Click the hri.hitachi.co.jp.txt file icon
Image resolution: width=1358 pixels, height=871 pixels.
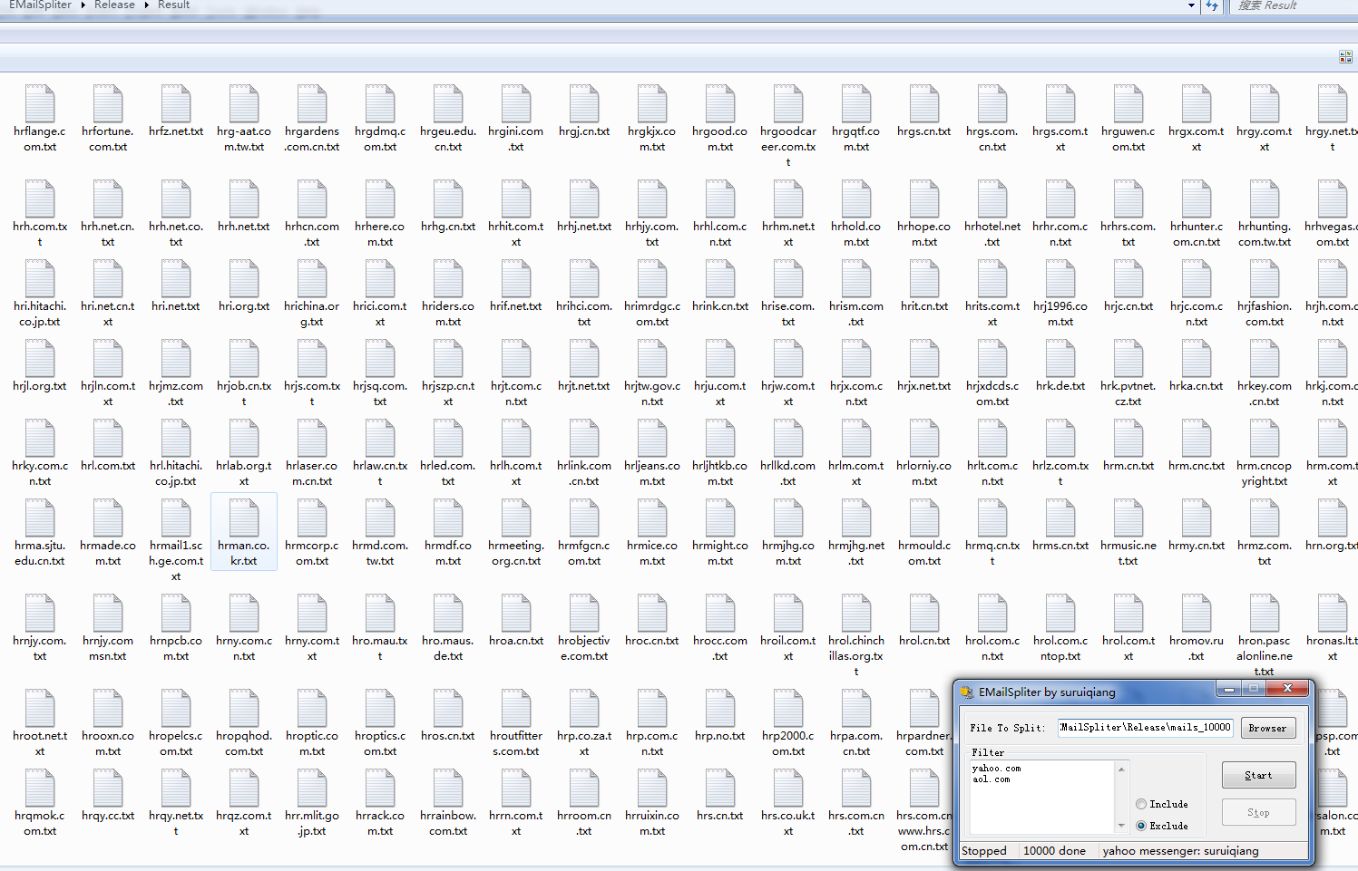click(x=40, y=278)
